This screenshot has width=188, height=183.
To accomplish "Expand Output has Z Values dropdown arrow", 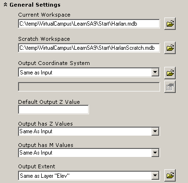I will click(155, 131).
